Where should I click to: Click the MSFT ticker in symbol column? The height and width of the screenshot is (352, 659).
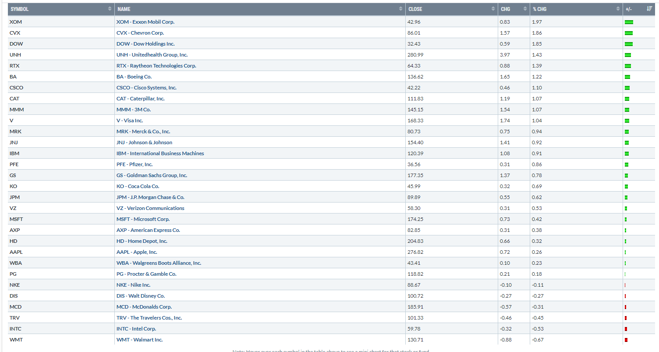16,219
